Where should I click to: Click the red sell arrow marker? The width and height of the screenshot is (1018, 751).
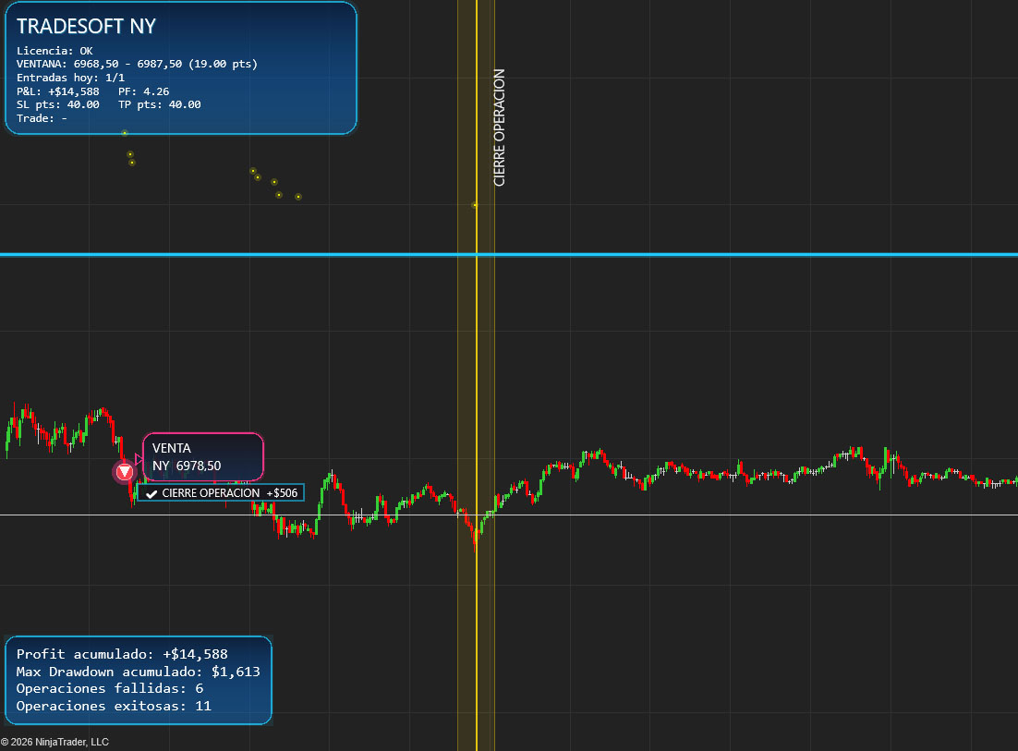(124, 472)
